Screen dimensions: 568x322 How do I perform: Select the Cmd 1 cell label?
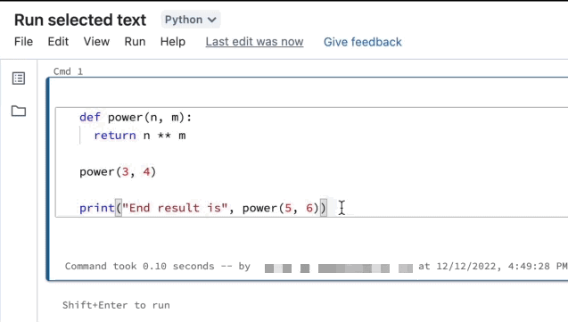(68, 71)
